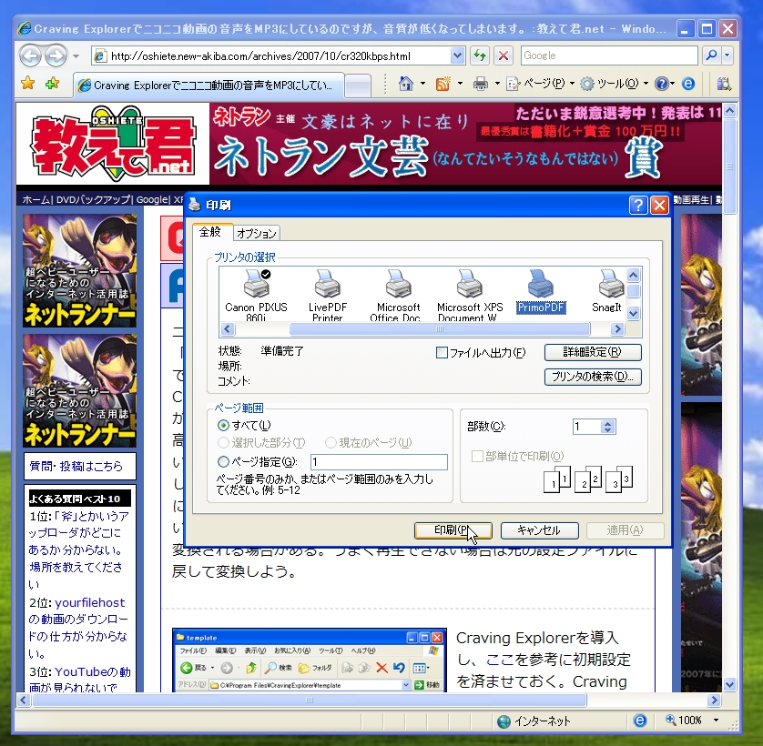
Task: Open the 質問・投稿はこちら link
Action: coord(76,467)
